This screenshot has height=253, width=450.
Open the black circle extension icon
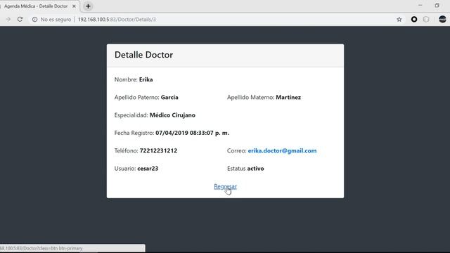coord(414,19)
